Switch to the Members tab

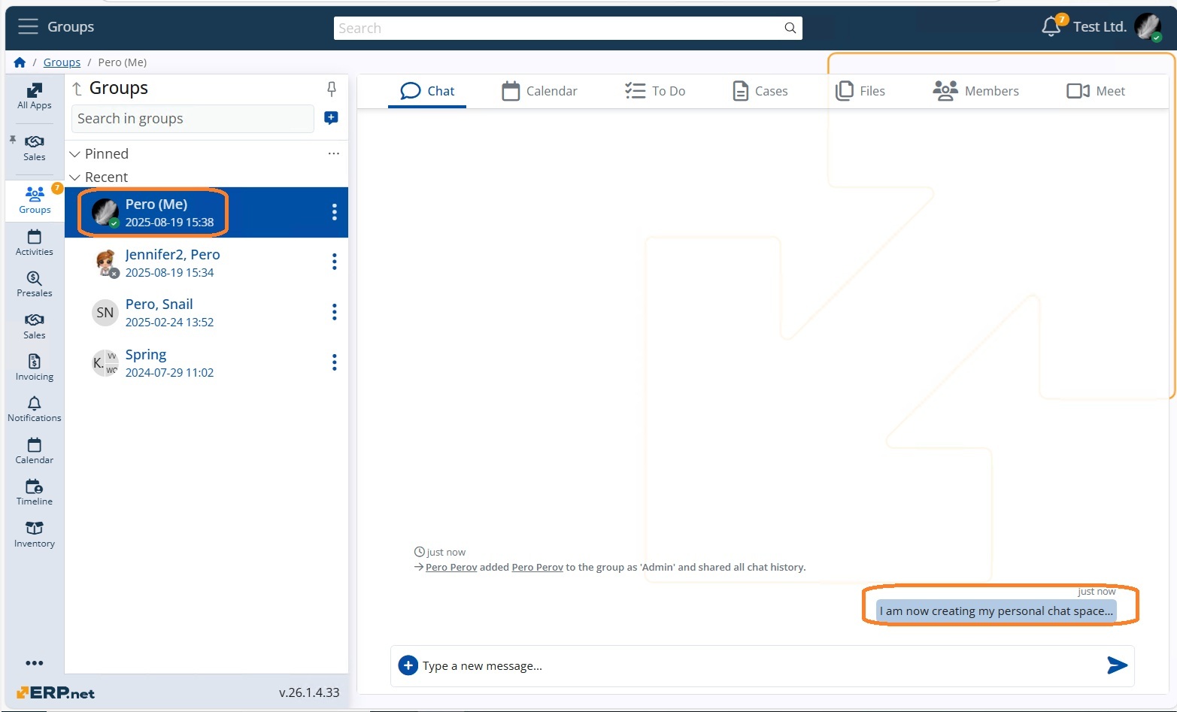(976, 91)
